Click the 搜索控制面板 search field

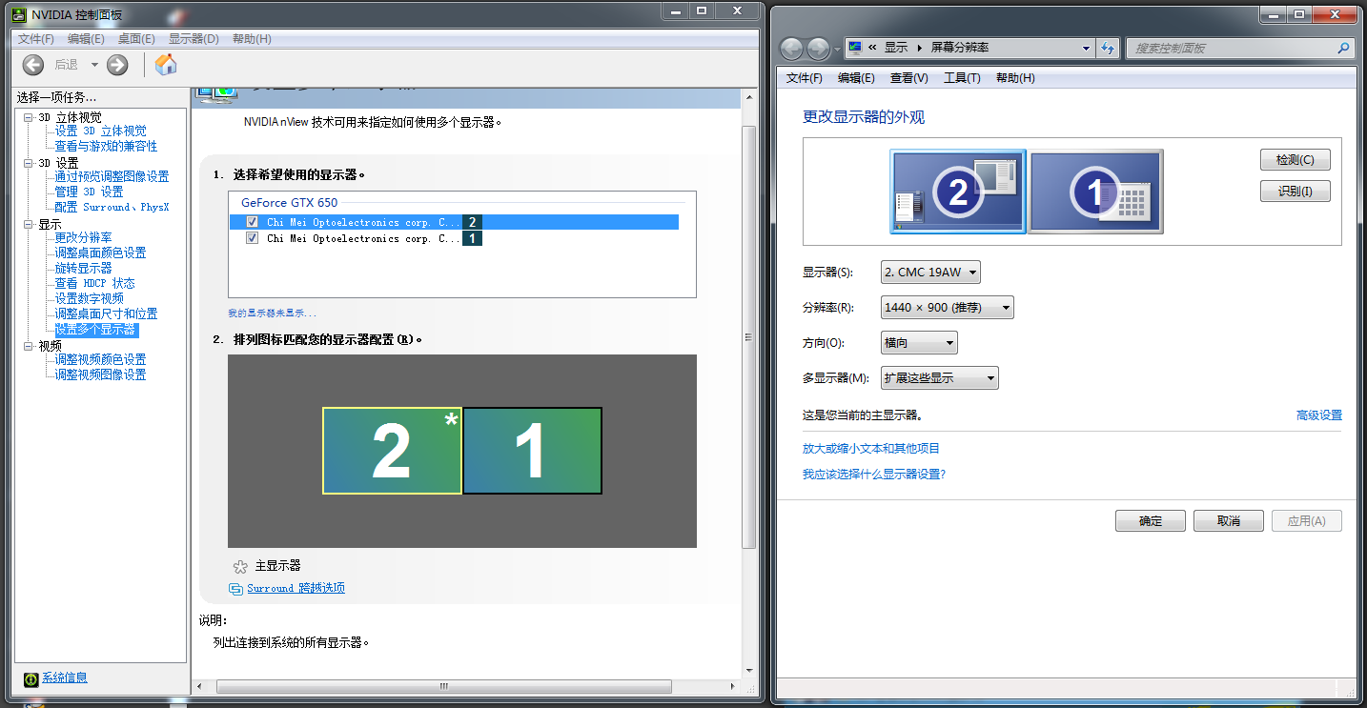tap(1240, 48)
